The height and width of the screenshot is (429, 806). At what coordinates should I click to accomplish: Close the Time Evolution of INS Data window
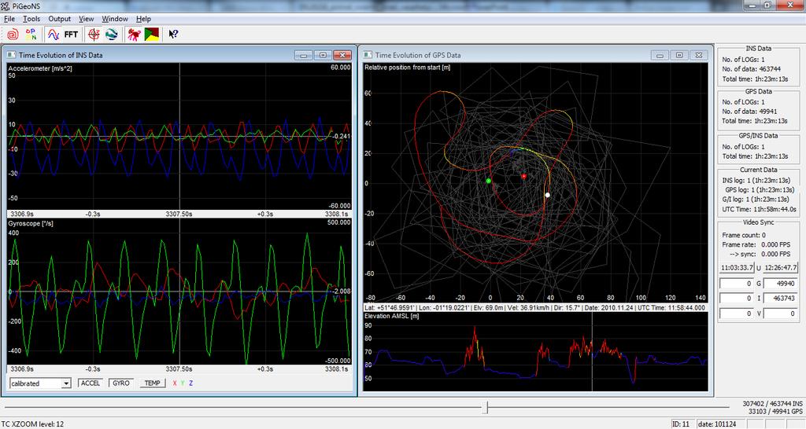(342, 55)
